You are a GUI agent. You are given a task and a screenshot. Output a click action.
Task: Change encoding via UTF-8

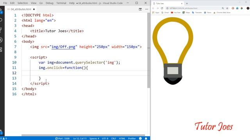105,138
